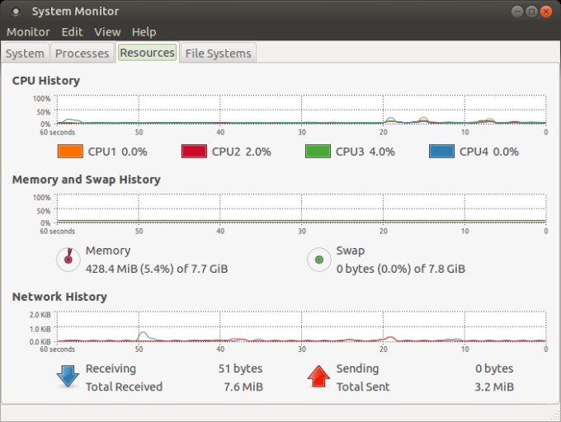
Task: Open the Edit menu
Action: coord(72,32)
